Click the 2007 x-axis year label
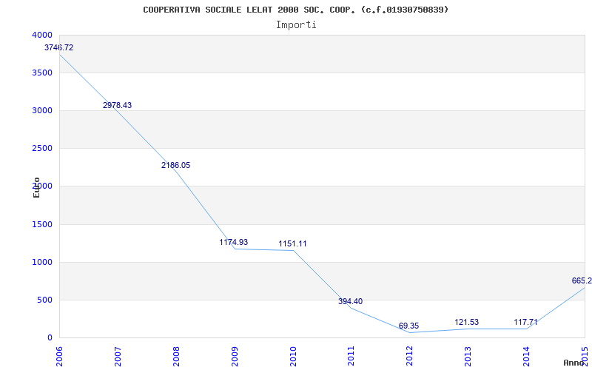Screen dimensions: 592x370 point(118,356)
